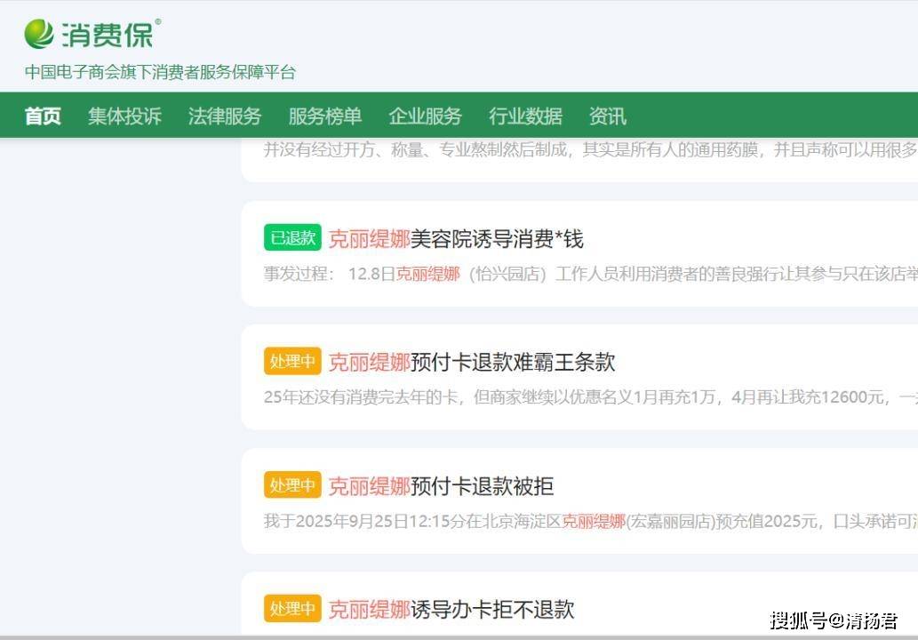This screenshot has width=918, height=640.
Task: Open the 服务榜单 navigation item
Action: (325, 116)
